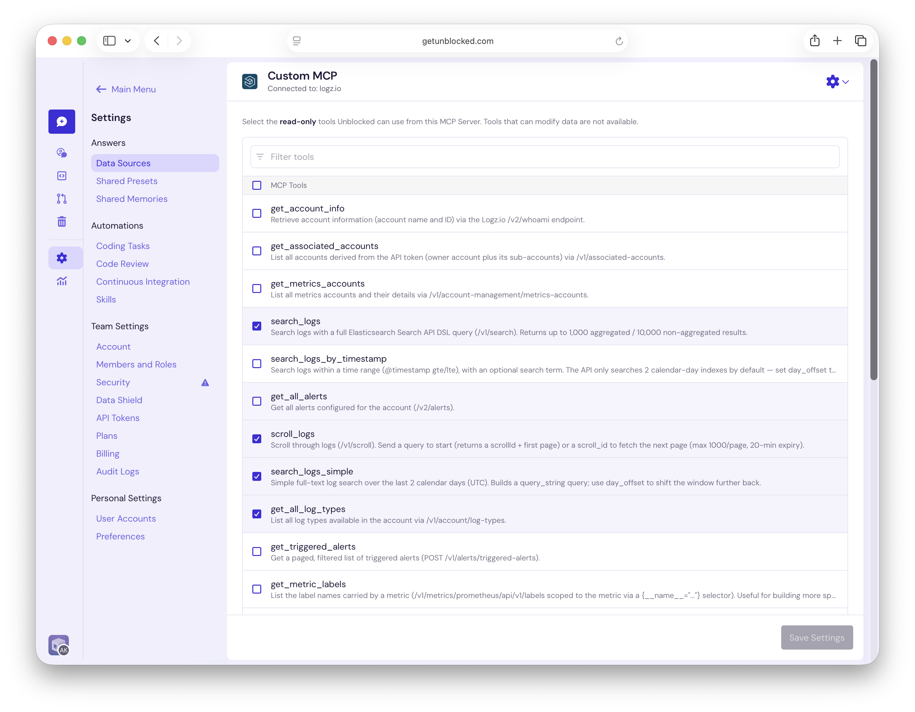The height and width of the screenshot is (712, 915).
Task: Open Coding Tasks automation
Action: tap(123, 246)
